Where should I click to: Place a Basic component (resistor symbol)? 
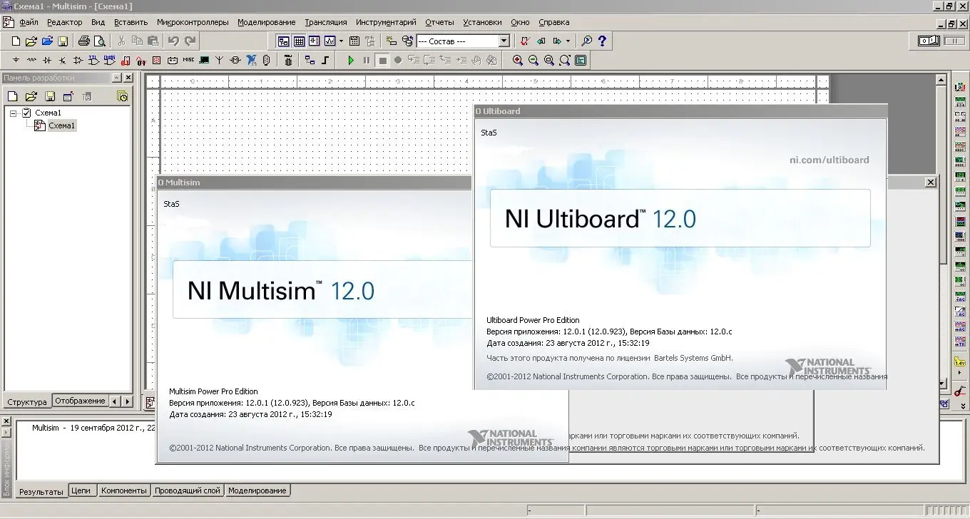point(31,60)
